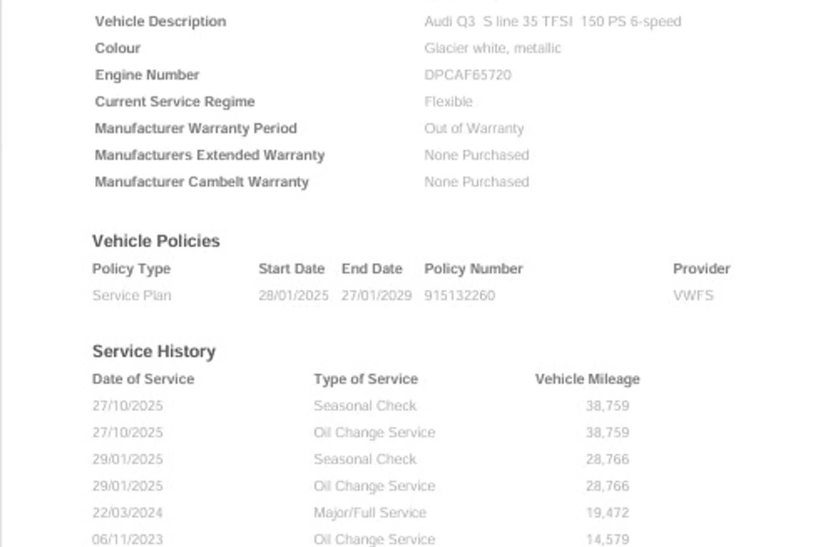
Task: Click the VWFS provider entry
Action: 693,295
